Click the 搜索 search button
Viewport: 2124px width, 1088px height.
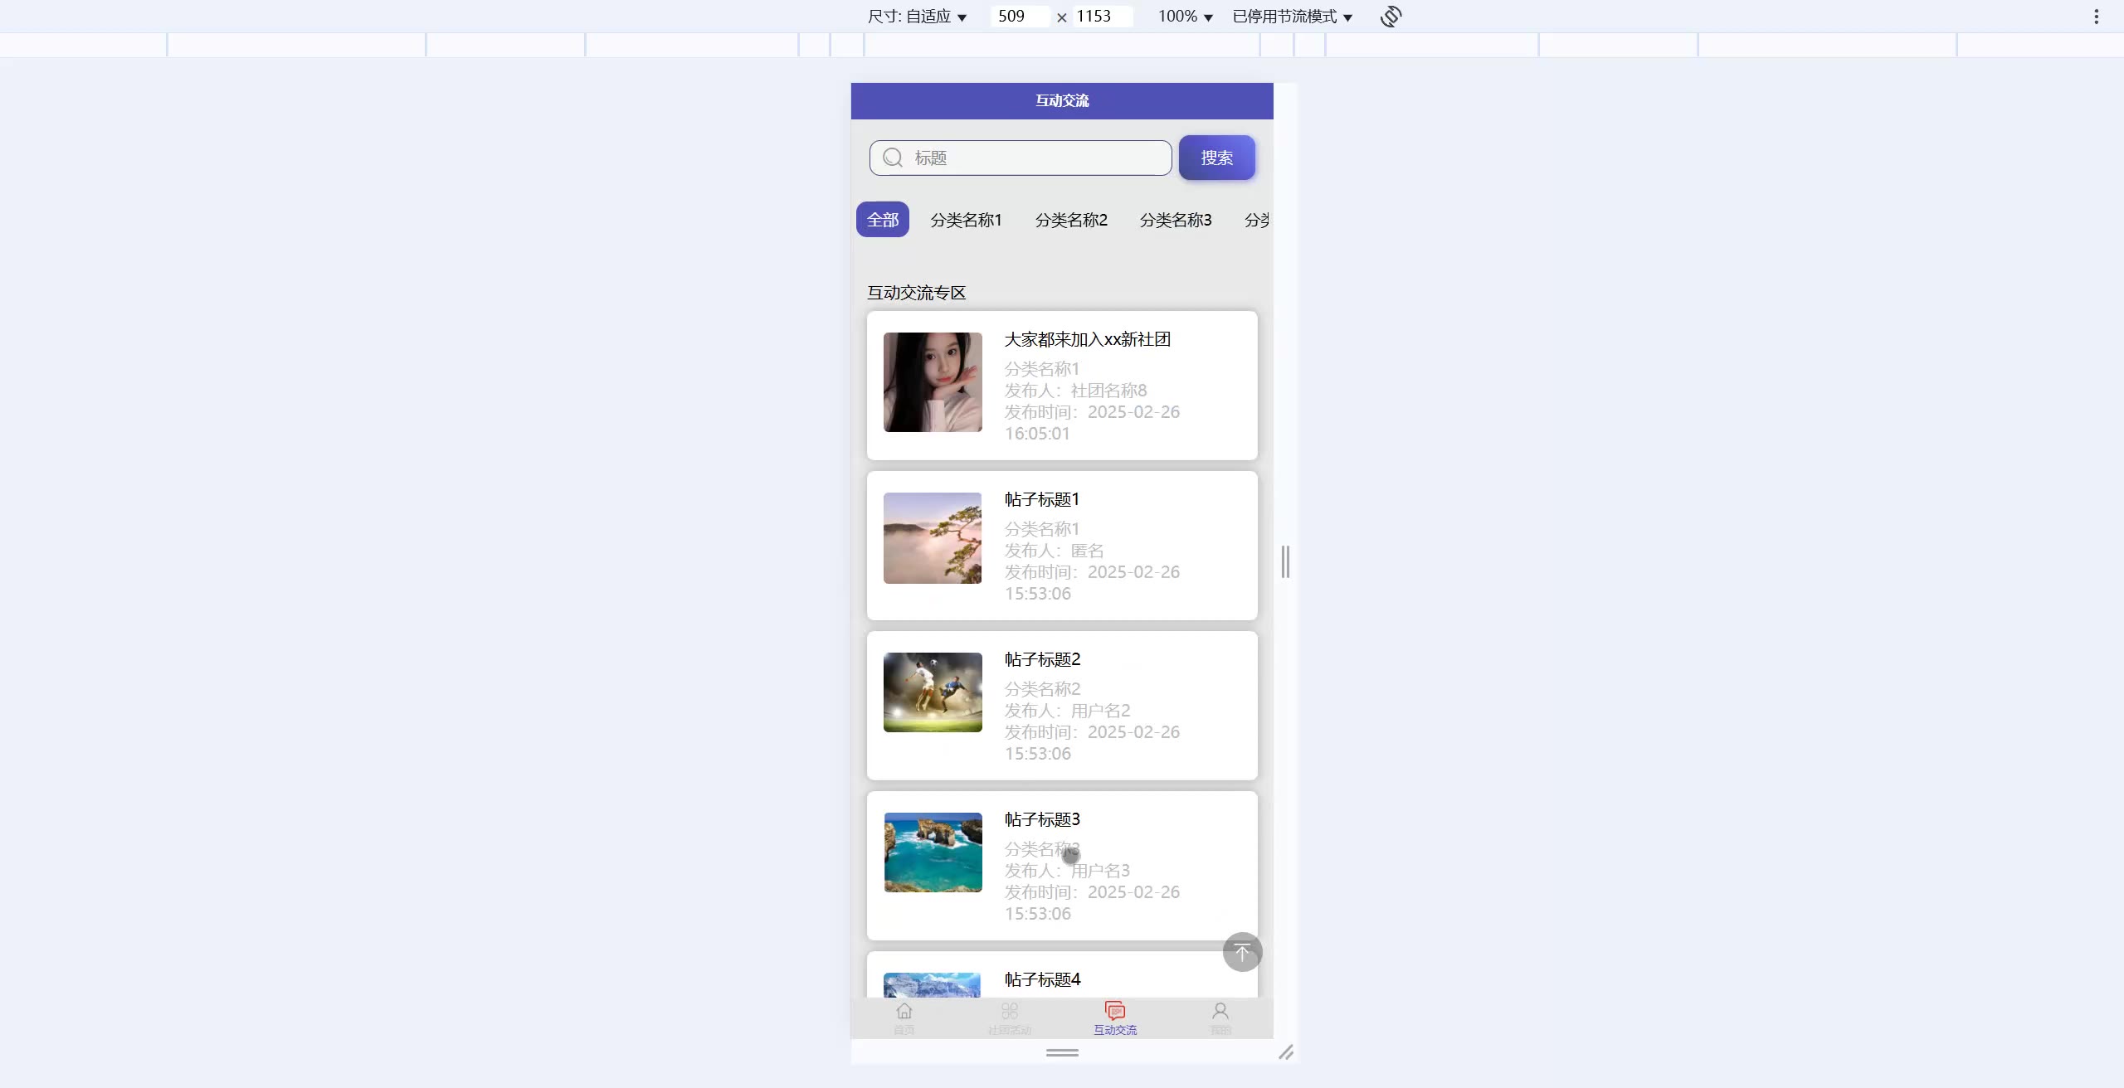click(1216, 158)
